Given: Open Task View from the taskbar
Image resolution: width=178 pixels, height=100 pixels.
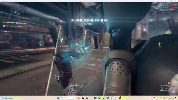Looking at the screenshot, I should pyautogui.click(x=83, y=98).
